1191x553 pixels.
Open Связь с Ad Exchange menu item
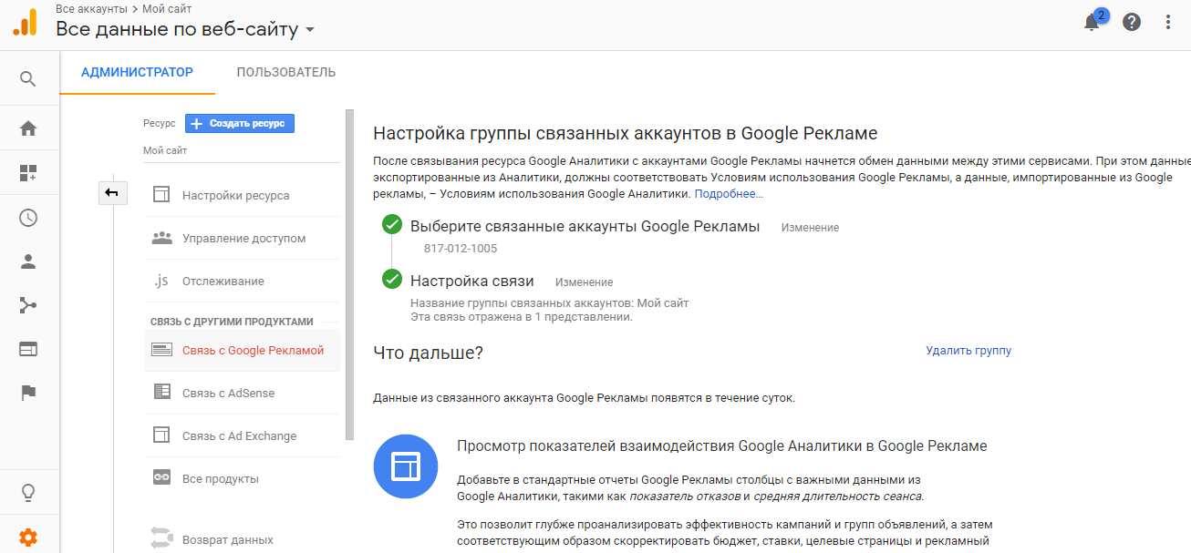(x=242, y=436)
